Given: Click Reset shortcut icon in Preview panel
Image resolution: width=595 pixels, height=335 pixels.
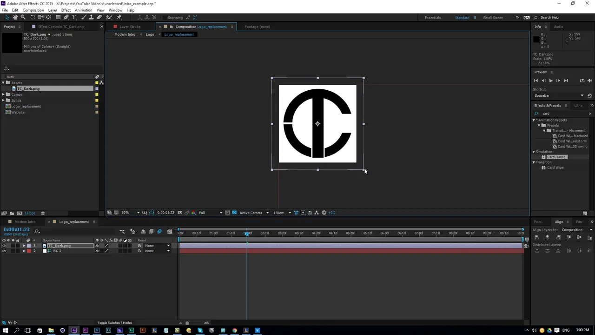Looking at the screenshot, I should tap(589, 95).
